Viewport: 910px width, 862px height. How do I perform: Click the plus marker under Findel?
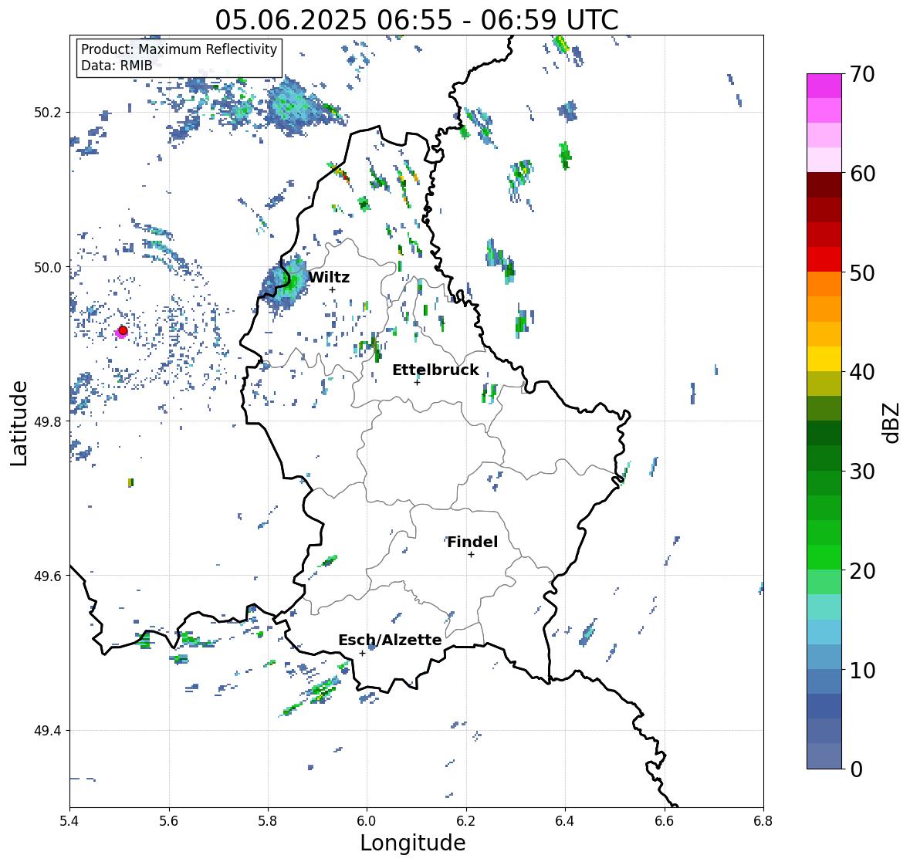point(472,555)
